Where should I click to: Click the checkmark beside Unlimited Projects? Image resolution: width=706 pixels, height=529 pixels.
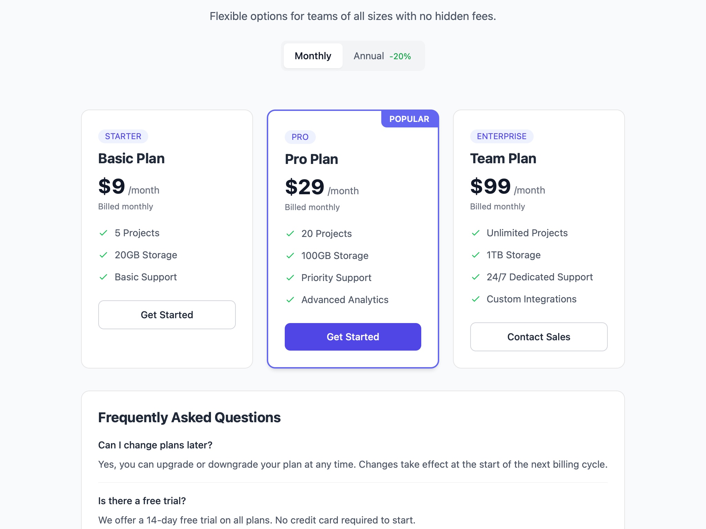pos(476,233)
